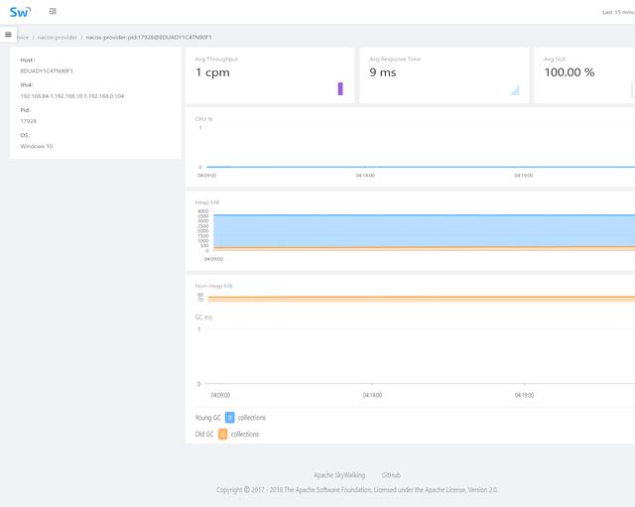Click the 9 ms response time value

[x=383, y=72]
